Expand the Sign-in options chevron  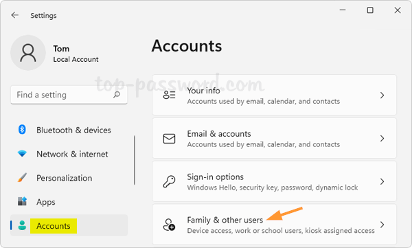point(382,181)
